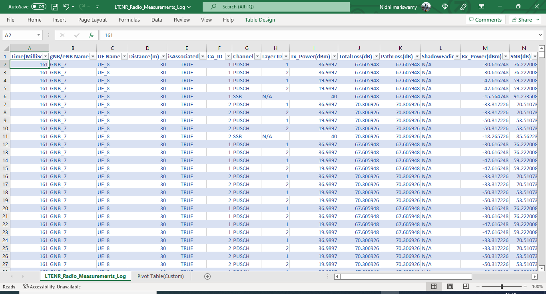Open the TotalLoss(dB) filter dropdown
Screen dimensions: 546x294
376,56
